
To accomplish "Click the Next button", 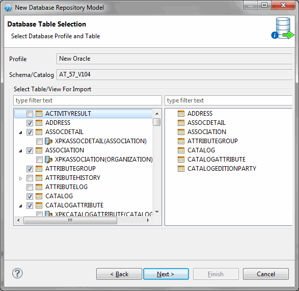I will coord(166,274).
